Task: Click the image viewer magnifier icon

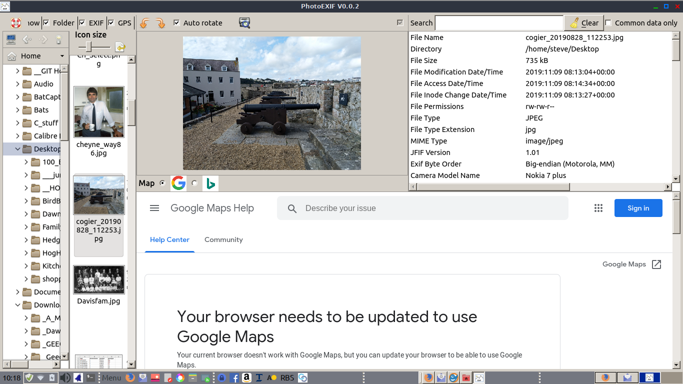Action: [244, 23]
